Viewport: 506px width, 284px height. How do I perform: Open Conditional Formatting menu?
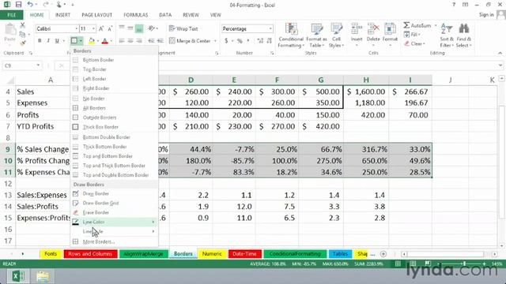click(291, 35)
